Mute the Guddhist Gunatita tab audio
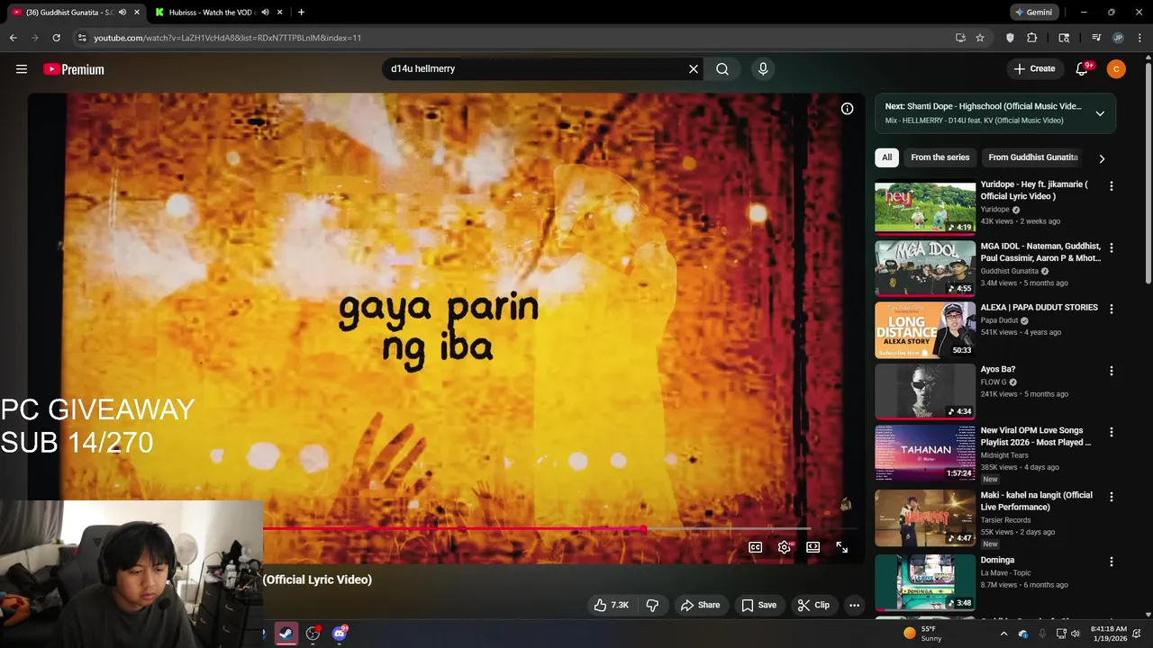Screen dimensions: 1153x648 point(123,13)
